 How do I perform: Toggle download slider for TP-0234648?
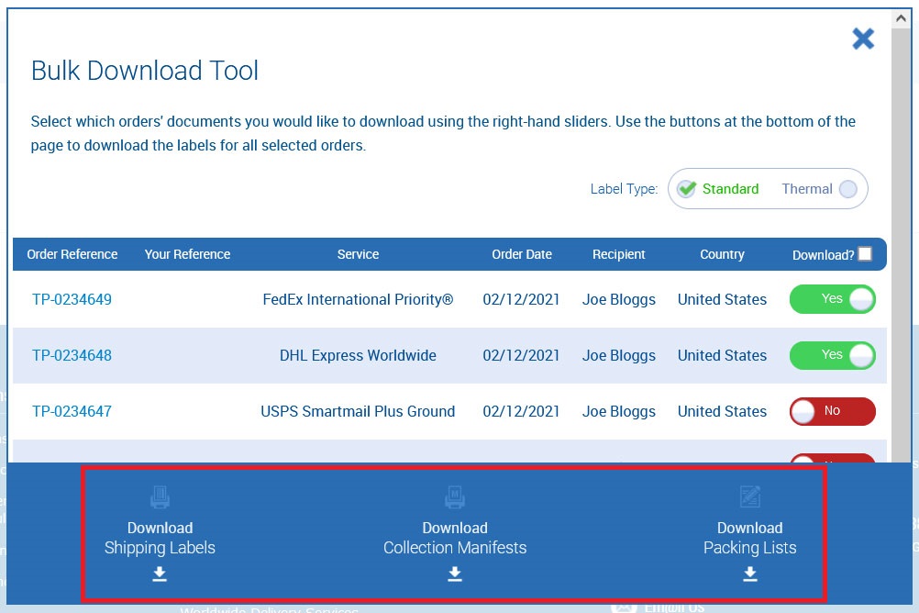click(x=832, y=355)
